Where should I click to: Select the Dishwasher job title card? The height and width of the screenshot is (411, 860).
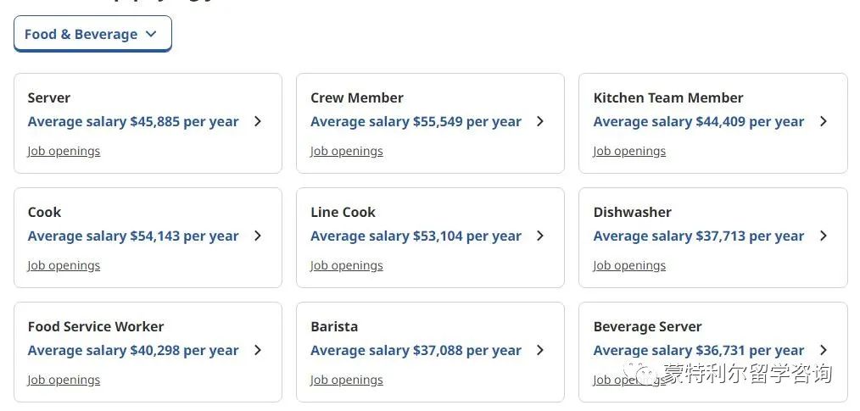[x=713, y=238]
